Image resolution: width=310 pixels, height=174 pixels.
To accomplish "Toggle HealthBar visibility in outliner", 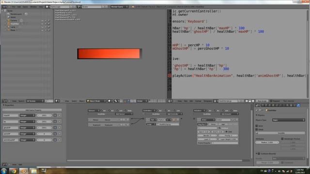I will click(42, 24).
